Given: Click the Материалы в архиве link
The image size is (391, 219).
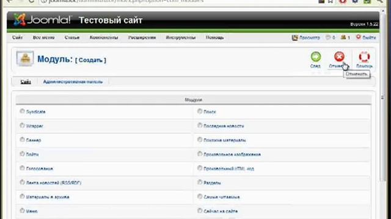Looking at the screenshot, I should pyautogui.click(x=48, y=197).
